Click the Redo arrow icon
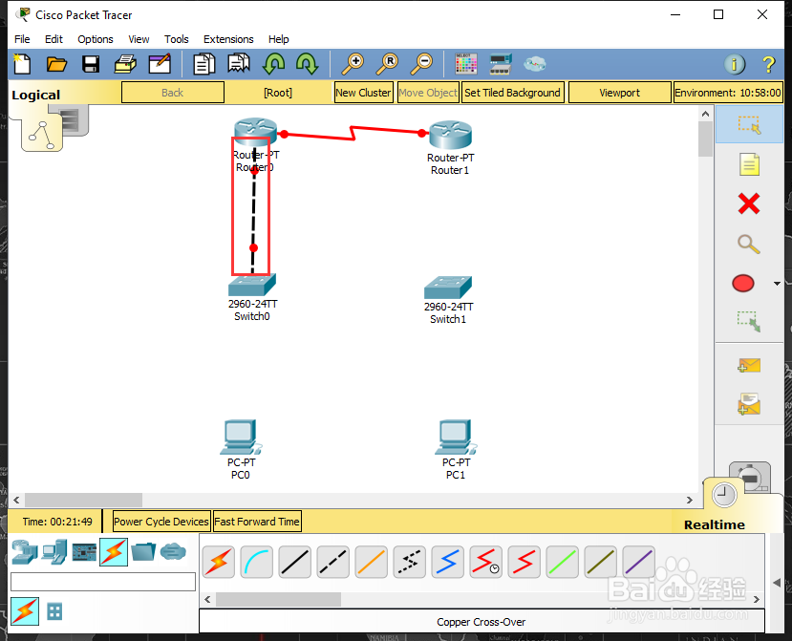The height and width of the screenshot is (641, 792). (307, 64)
